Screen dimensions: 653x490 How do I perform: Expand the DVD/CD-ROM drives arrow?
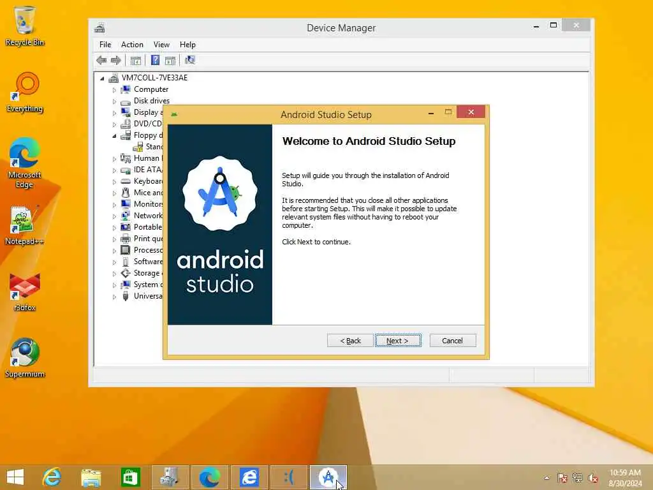tap(114, 124)
